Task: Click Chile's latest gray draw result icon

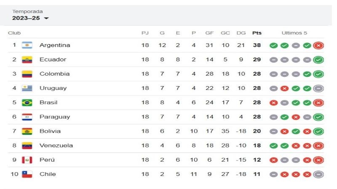Action: tap(318, 174)
